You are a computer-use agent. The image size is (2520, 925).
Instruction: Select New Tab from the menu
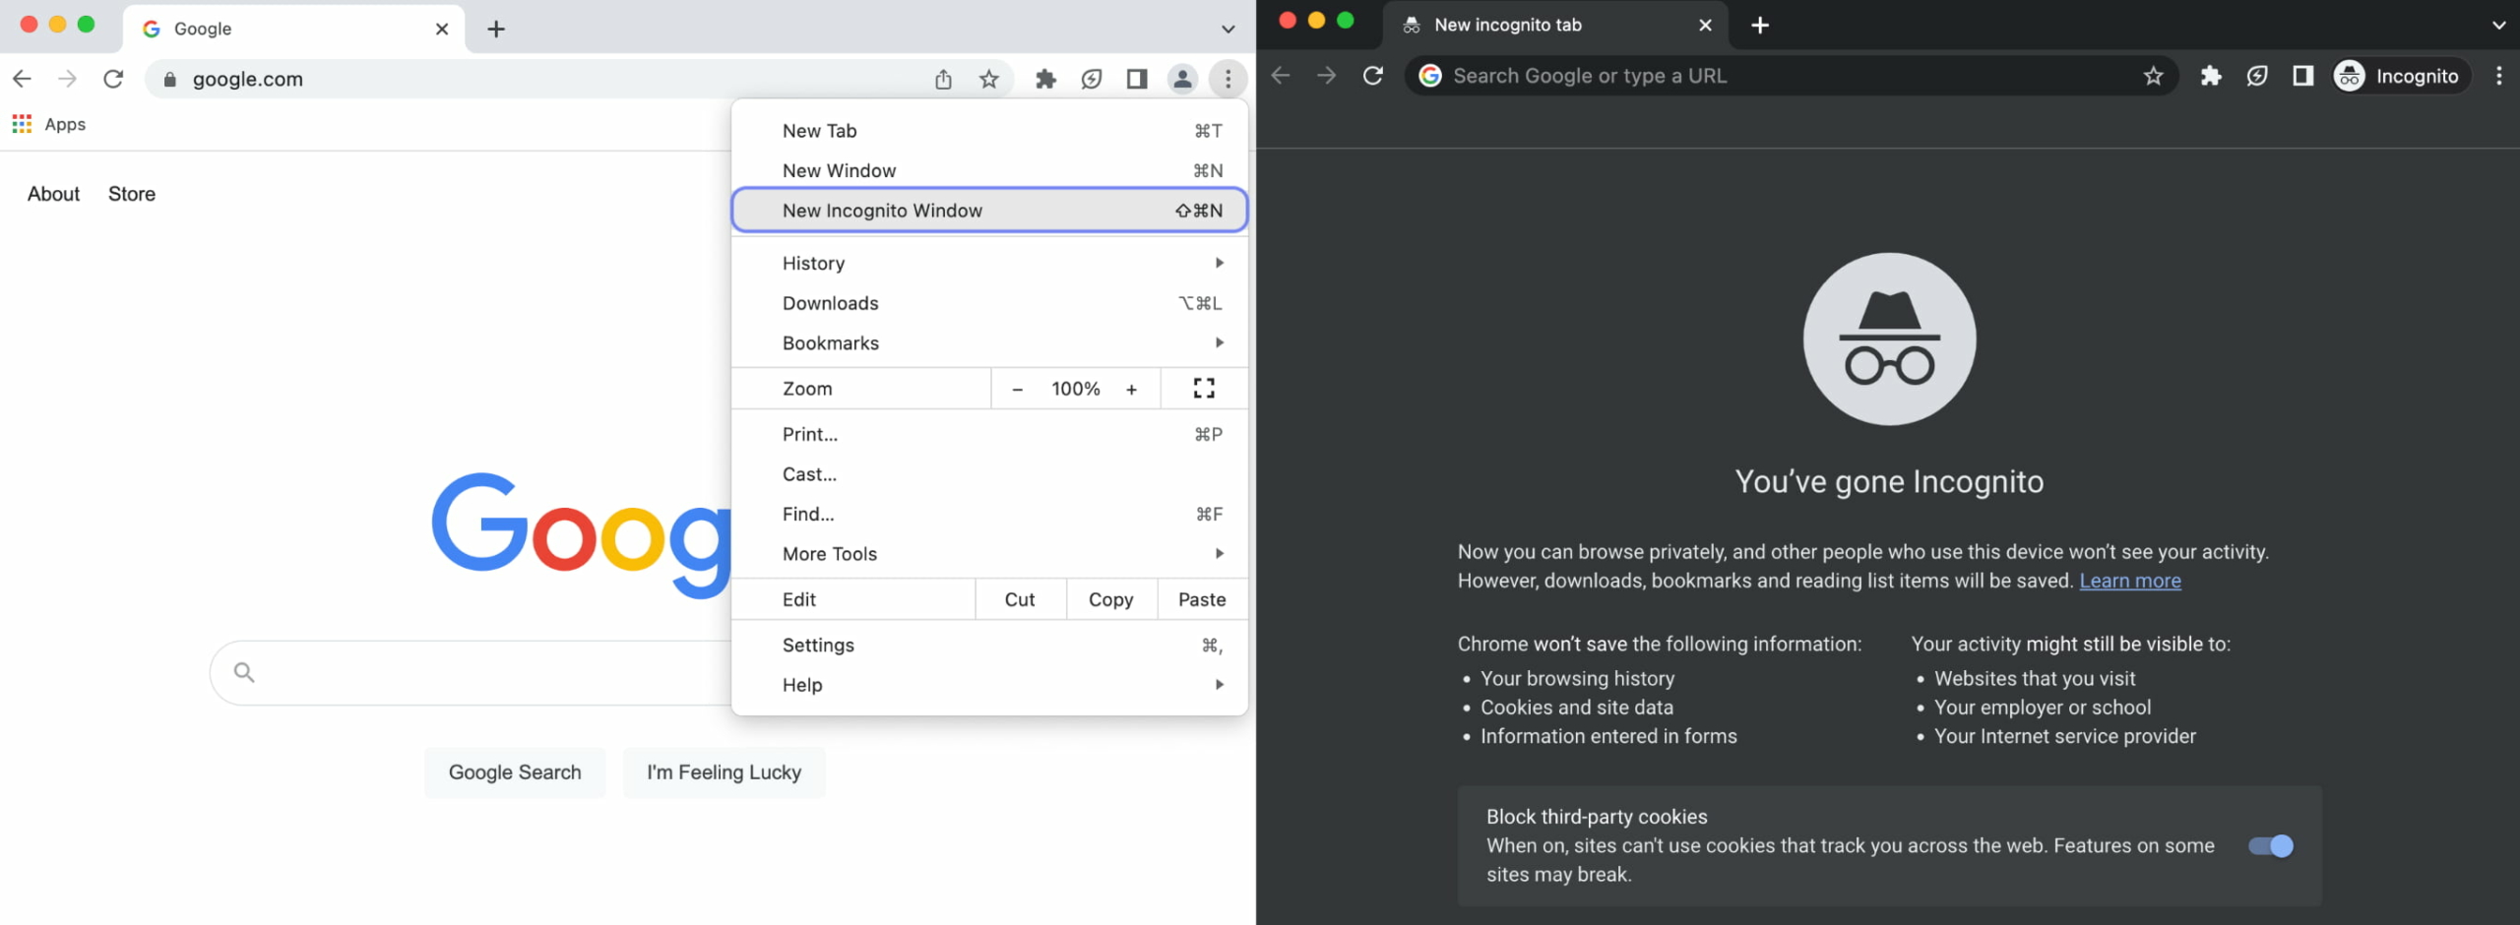pyautogui.click(x=989, y=131)
